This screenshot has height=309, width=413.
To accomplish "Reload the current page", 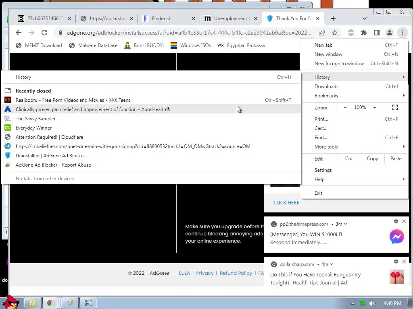I will [44, 33].
